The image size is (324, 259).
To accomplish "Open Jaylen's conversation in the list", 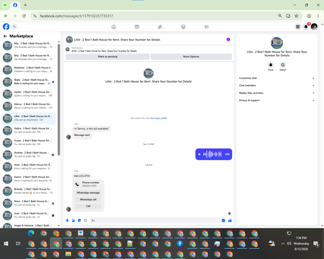I will point(29,94).
